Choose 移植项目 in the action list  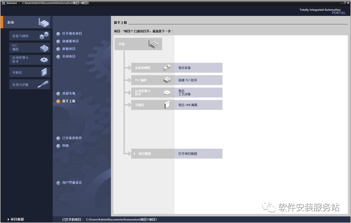69,49
